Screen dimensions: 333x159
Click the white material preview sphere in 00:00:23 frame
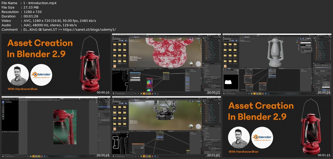[x=198, y=64]
